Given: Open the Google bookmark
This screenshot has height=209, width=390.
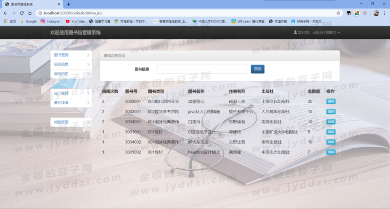Looking at the screenshot, I should (28, 21).
